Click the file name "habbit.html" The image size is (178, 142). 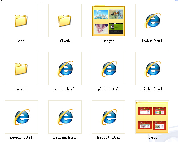(109, 137)
